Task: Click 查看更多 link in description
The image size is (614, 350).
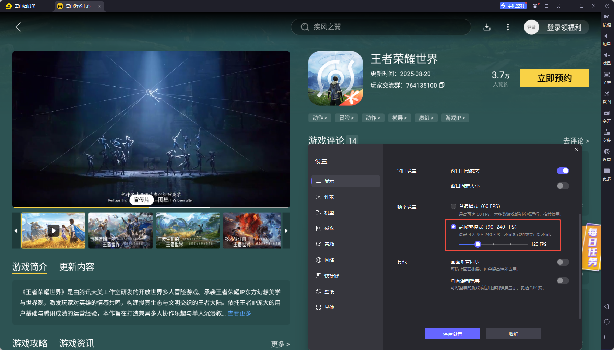Action: [x=239, y=313]
